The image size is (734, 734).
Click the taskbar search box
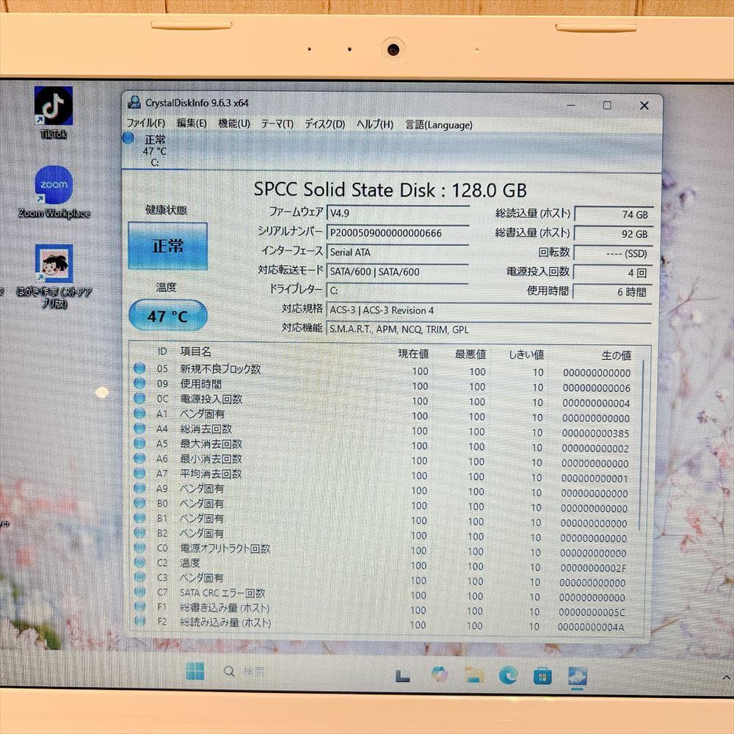tap(242, 672)
